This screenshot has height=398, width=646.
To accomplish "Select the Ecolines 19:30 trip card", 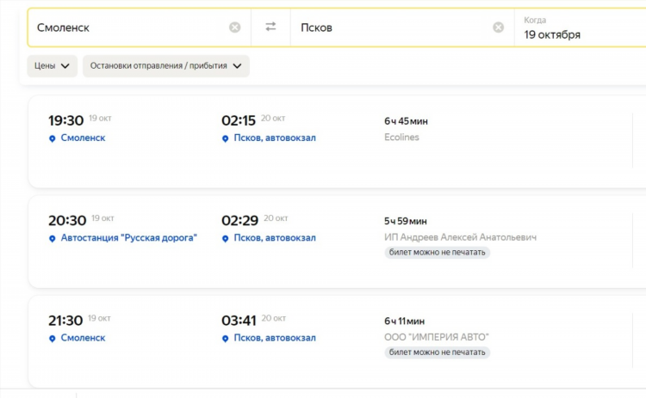I will tap(337, 142).
